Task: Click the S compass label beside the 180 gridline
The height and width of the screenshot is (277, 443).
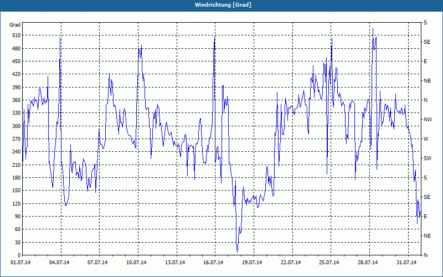Action: [x=425, y=178]
